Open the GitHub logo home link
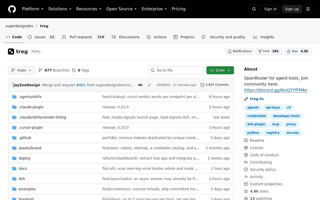The image size is (320, 200). click(x=12, y=9)
